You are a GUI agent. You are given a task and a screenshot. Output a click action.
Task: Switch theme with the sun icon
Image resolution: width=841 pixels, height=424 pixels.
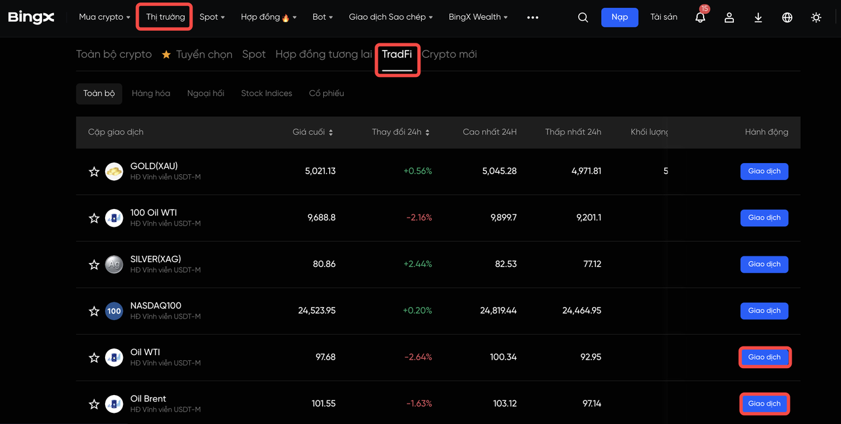pyautogui.click(x=816, y=18)
